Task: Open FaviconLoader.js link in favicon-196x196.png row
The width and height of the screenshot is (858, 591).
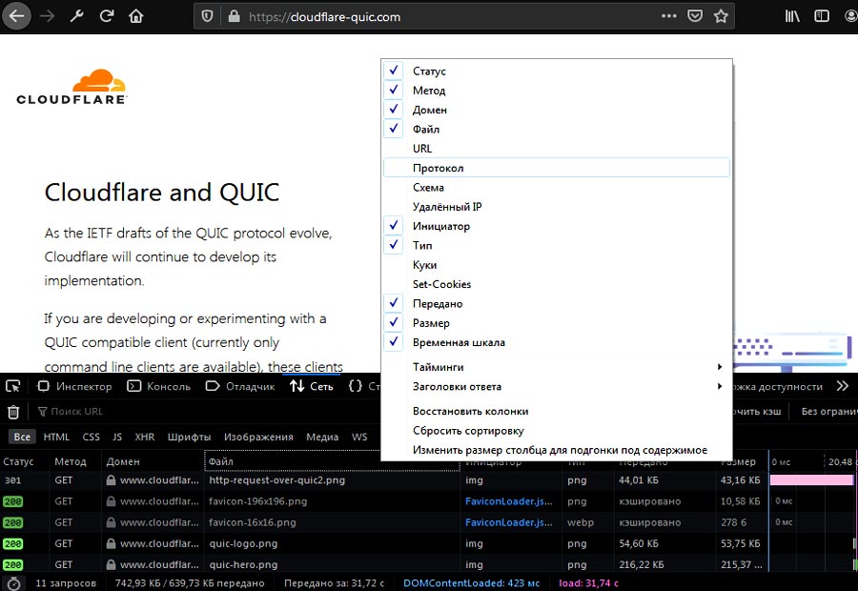Action: pos(509,501)
